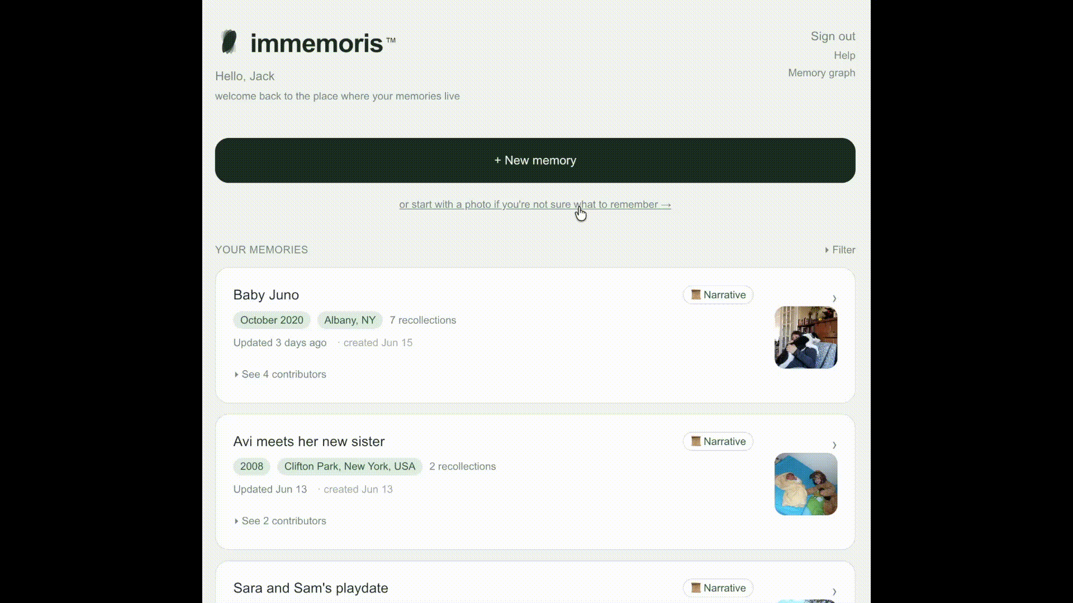Sign out of the account

coord(833,36)
